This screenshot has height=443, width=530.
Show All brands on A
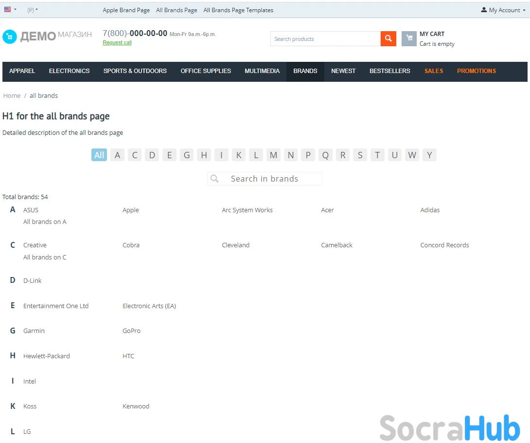pyautogui.click(x=45, y=221)
